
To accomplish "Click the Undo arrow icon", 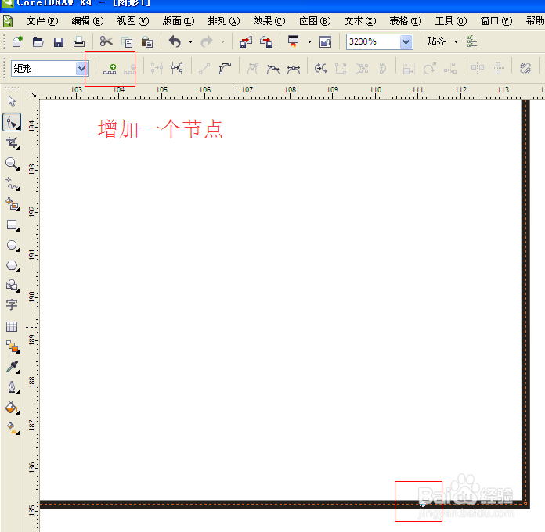I will [175, 41].
